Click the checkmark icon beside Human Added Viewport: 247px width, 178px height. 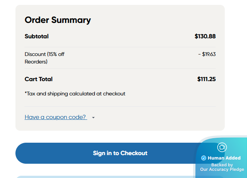(204, 158)
